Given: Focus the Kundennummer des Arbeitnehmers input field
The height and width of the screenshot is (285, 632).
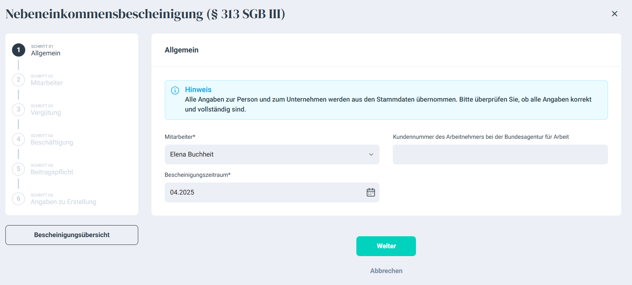Looking at the screenshot, I should [500, 154].
